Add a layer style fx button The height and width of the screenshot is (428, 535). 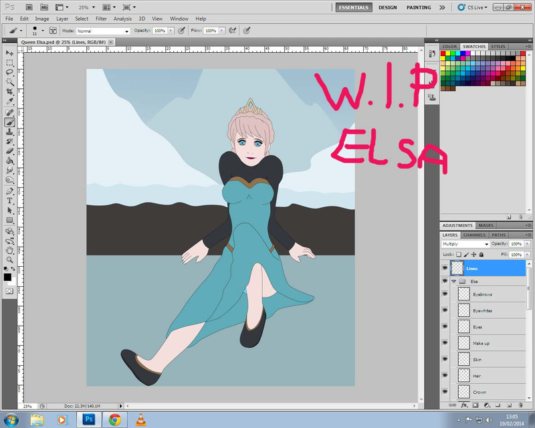pyautogui.click(x=464, y=405)
